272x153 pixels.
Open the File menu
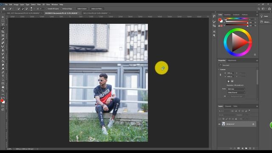pos(6,5)
